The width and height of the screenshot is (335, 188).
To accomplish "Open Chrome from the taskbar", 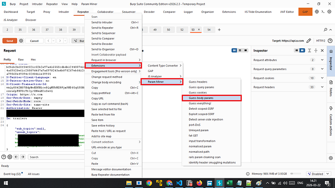I will [149, 183].
